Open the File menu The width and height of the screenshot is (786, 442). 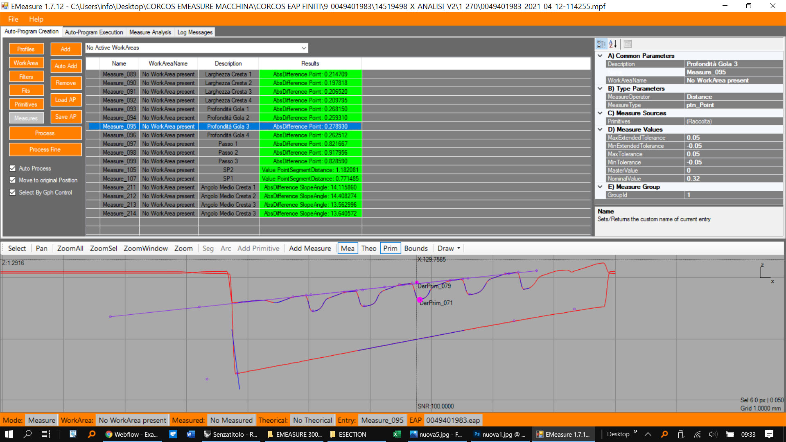(13, 19)
